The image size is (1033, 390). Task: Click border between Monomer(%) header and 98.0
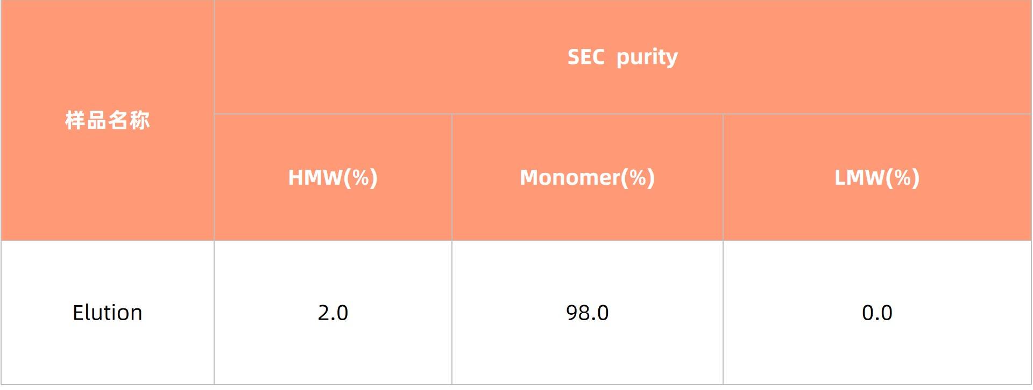click(x=587, y=241)
